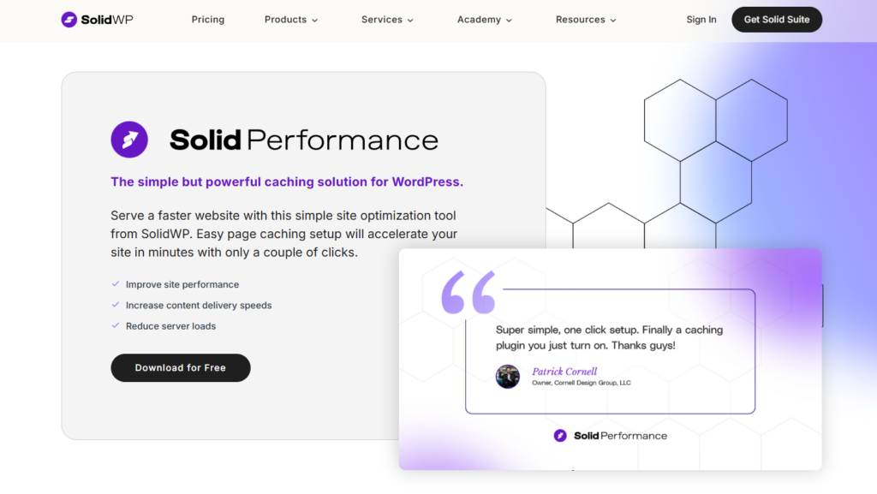Click the Sign In link
Screen dimensions: 877x494
pyautogui.click(x=701, y=20)
